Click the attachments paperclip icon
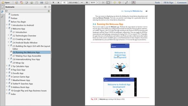 (x=2, y=16)
